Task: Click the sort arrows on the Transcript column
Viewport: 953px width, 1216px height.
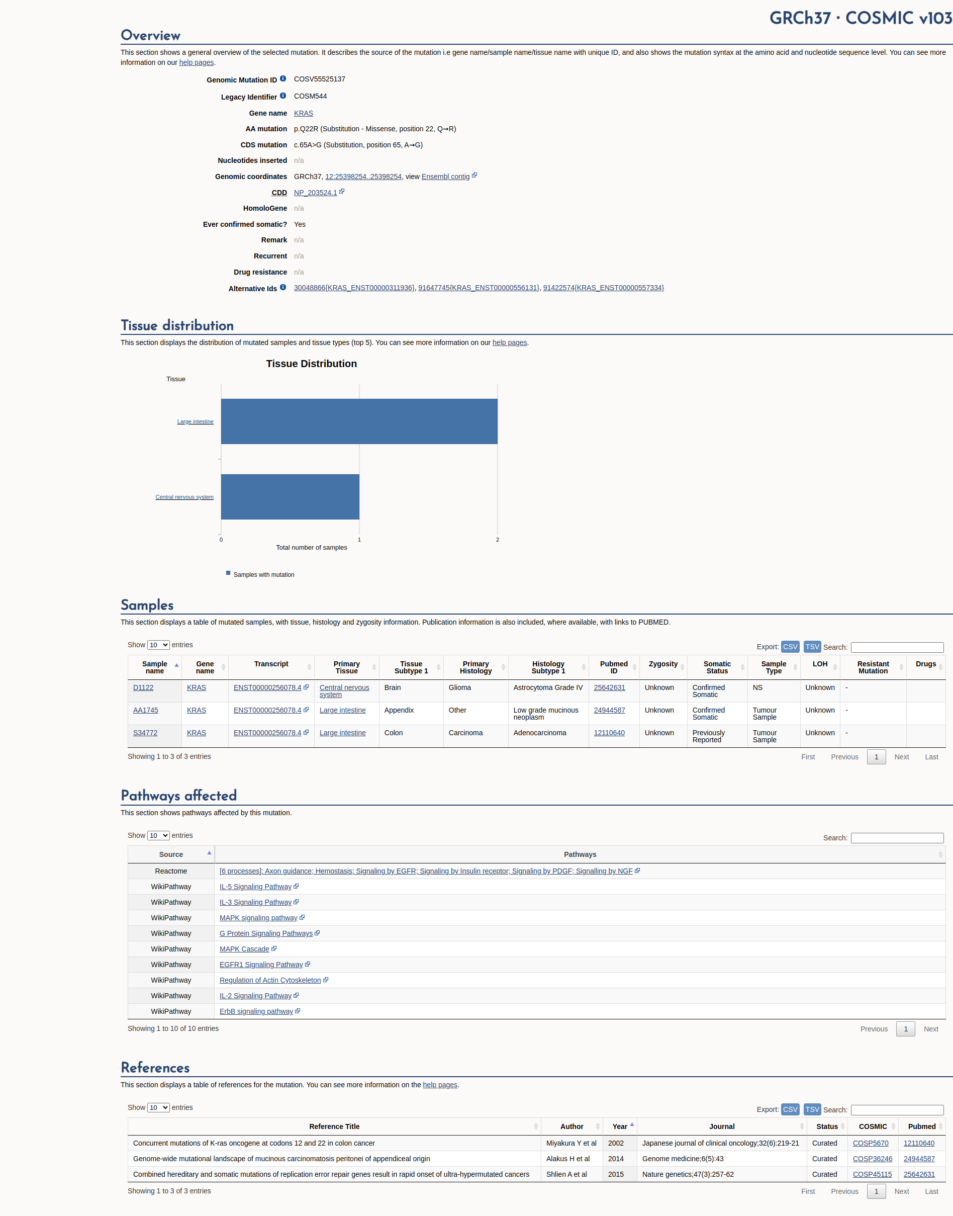Action: click(x=309, y=667)
